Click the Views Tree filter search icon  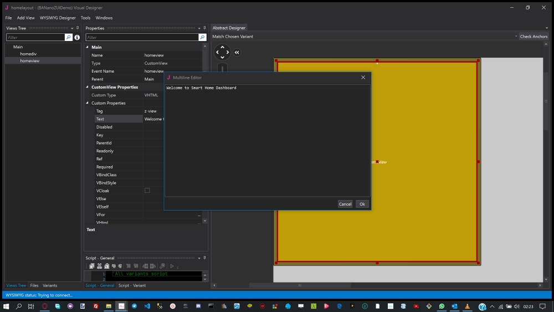tap(69, 37)
